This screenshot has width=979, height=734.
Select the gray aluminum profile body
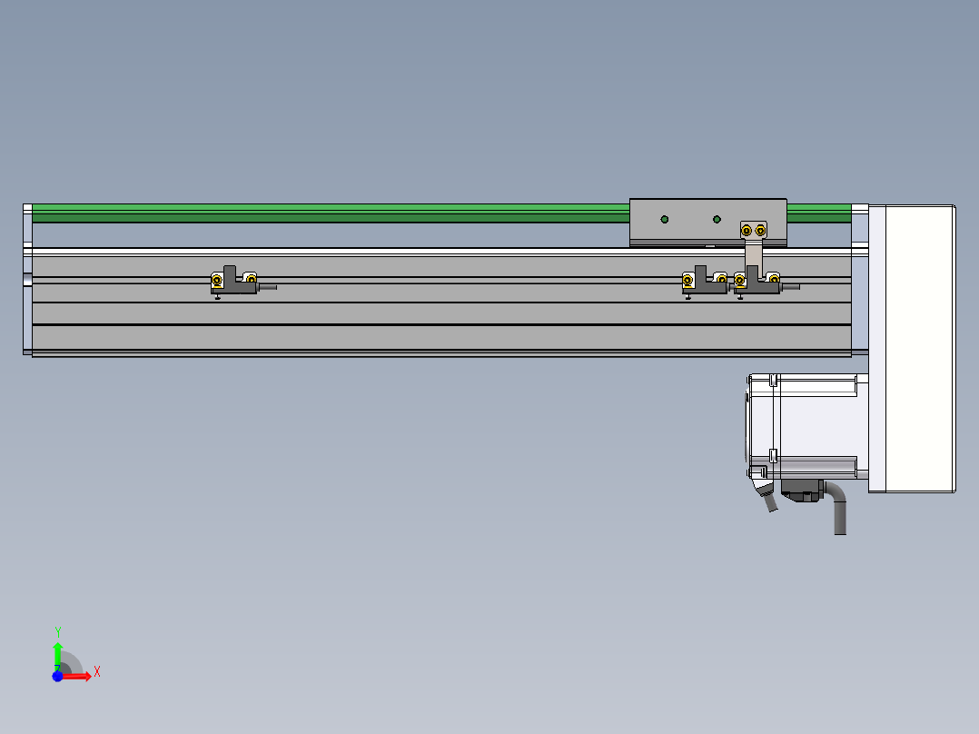click(441, 303)
